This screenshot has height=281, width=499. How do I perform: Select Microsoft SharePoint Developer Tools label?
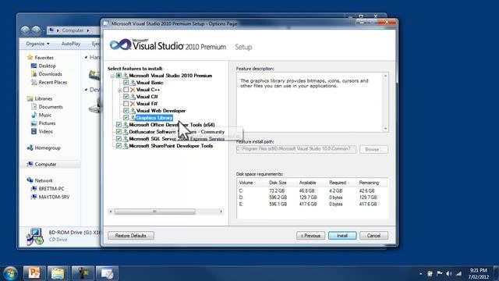click(x=171, y=146)
